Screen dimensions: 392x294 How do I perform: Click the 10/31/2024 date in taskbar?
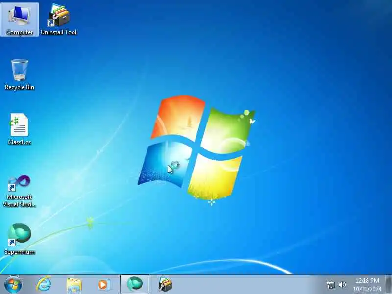pos(367,289)
